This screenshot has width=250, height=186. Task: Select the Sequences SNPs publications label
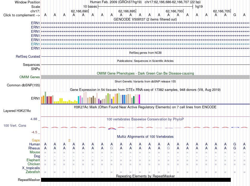(31, 67)
